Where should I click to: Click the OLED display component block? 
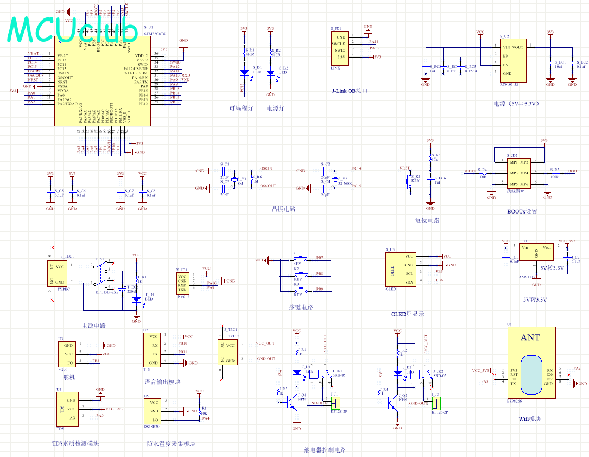pos(401,270)
